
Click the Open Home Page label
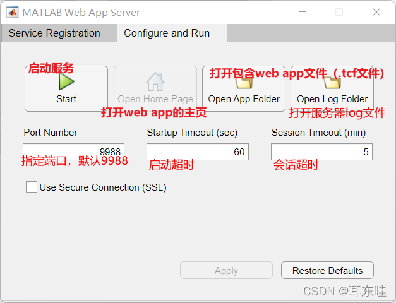pyautogui.click(x=155, y=99)
